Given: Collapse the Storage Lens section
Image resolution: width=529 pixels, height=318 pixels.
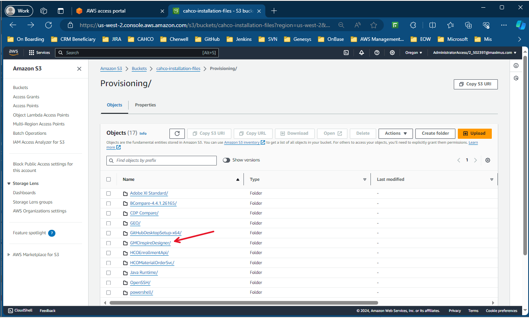Looking at the screenshot, I should tap(9, 184).
